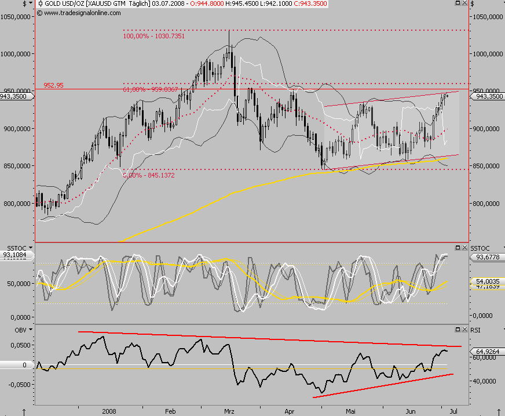
Task: Click the left 1000,0000 price axis label
Action: 15,54
